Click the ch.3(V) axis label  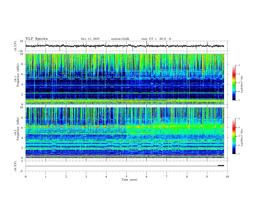[x=15, y=166]
